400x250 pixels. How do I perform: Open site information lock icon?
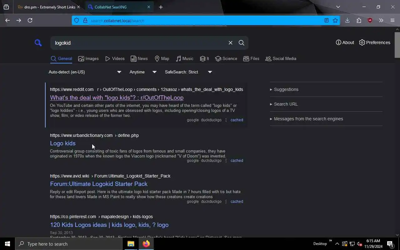click(x=85, y=20)
